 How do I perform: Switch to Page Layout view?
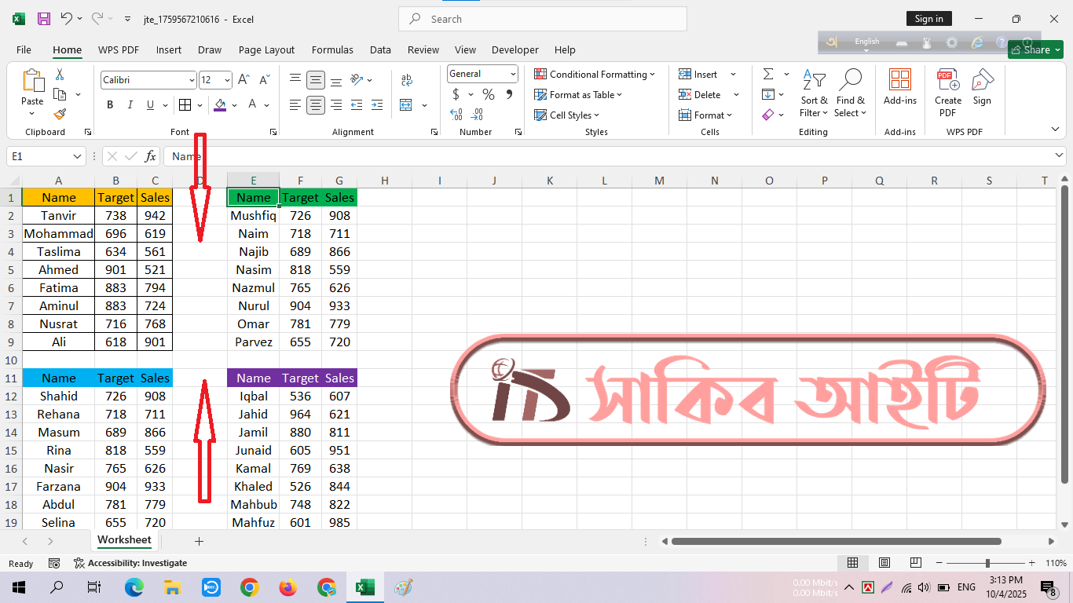coord(884,563)
